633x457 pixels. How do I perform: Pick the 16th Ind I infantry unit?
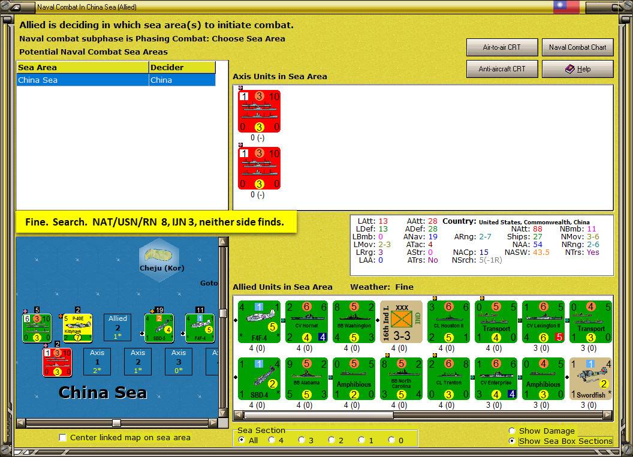pyautogui.click(x=401, y=321)
